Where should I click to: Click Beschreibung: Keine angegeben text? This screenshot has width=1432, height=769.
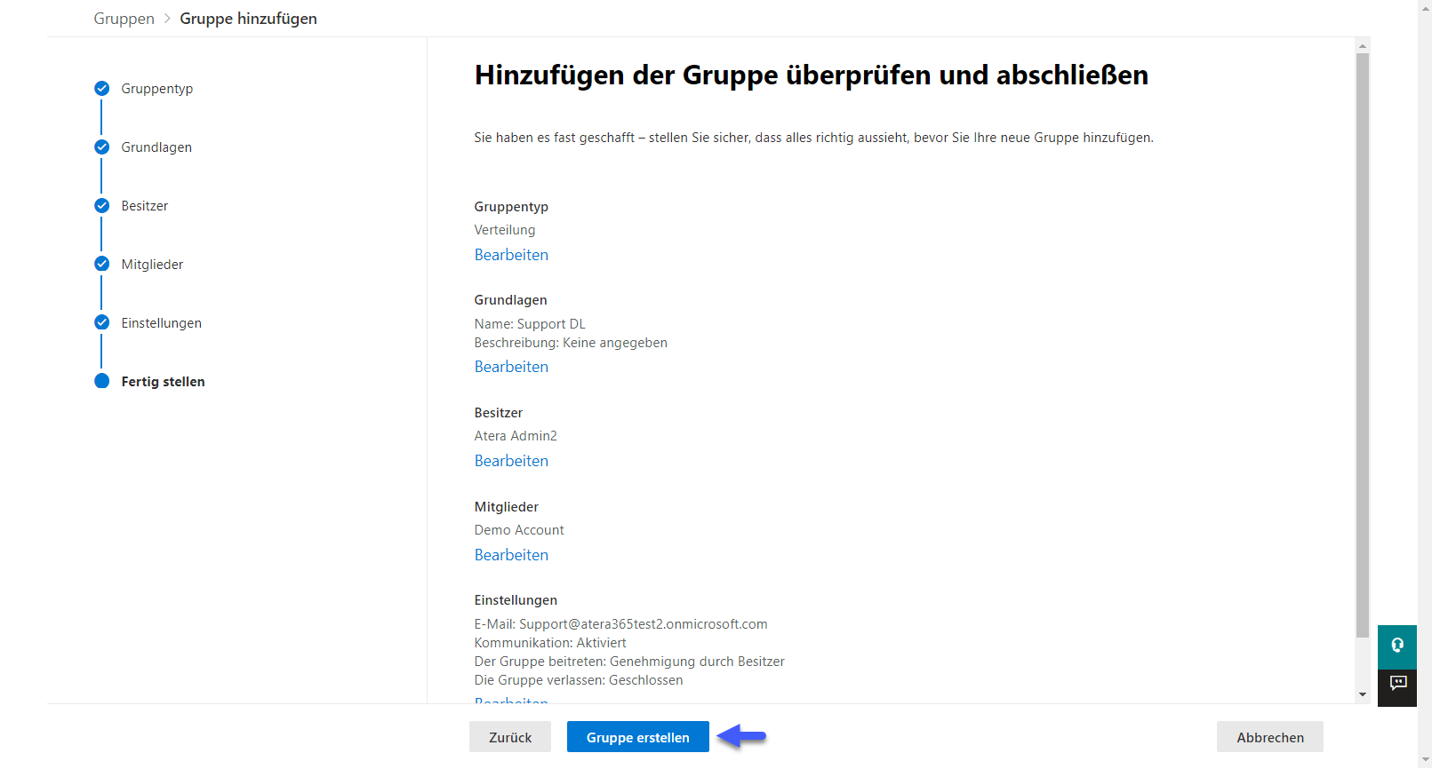click(x=571, y=343)
